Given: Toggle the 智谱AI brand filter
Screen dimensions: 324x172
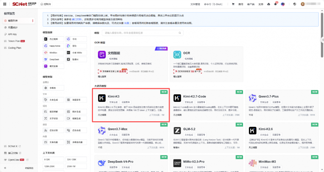Looking at the screenshot, I should point(76,59).
